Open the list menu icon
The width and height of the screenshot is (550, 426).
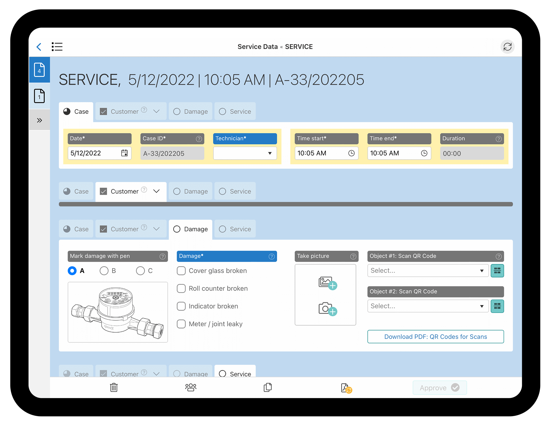point(57,47)
